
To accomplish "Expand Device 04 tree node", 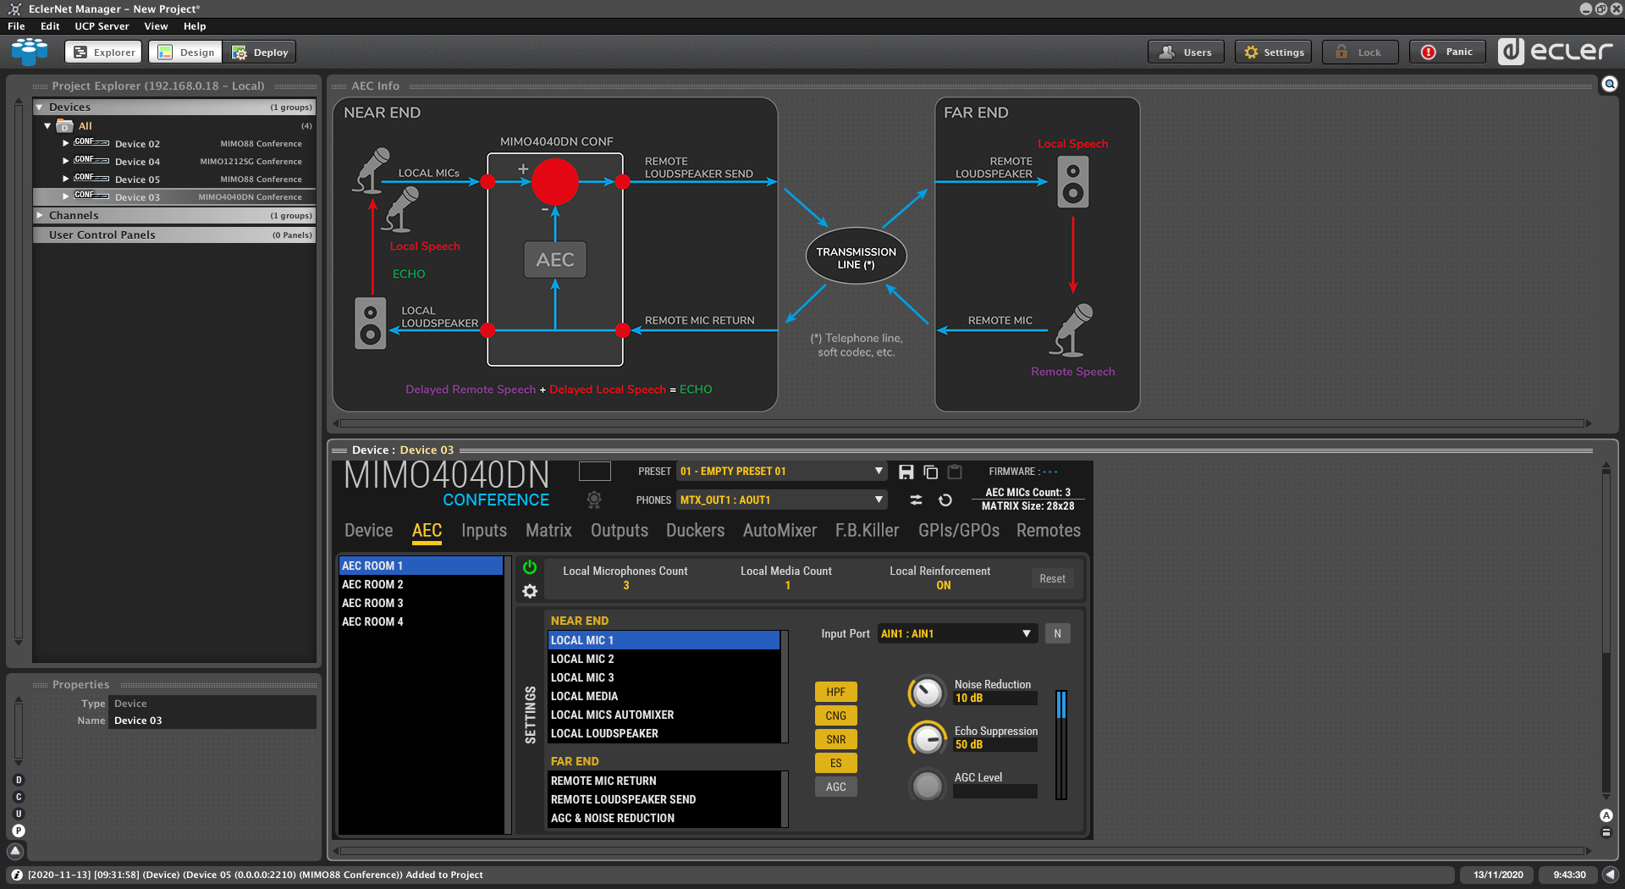I will pos(66,162).
